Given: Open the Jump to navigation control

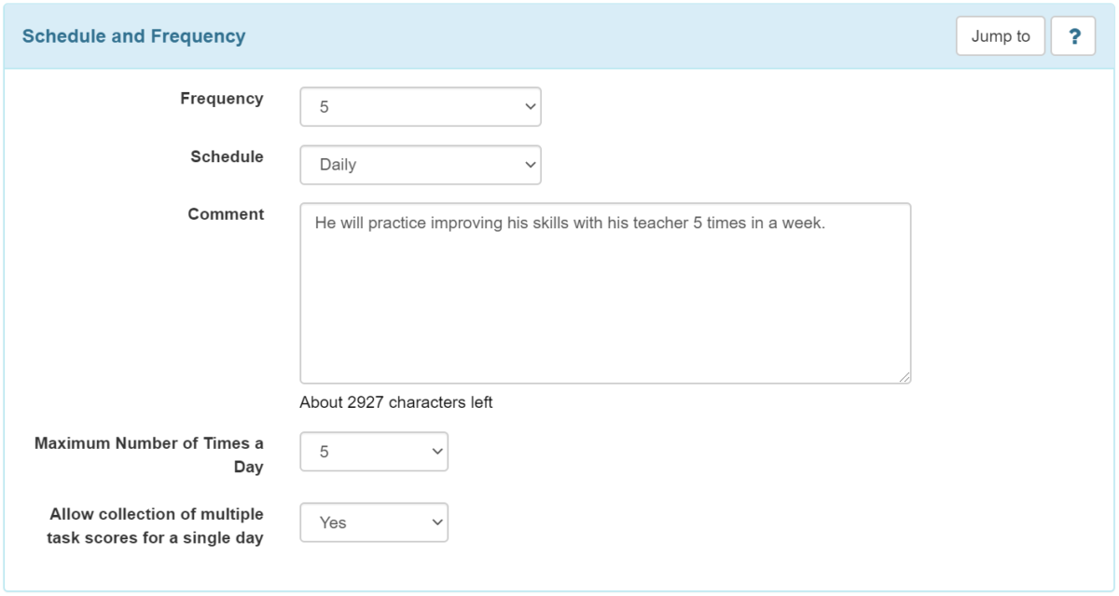Looking at the screenshot, I should click(1001, 36).
